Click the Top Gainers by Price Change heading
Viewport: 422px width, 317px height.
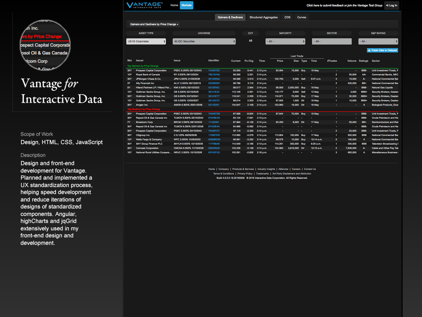pos(143,66)
